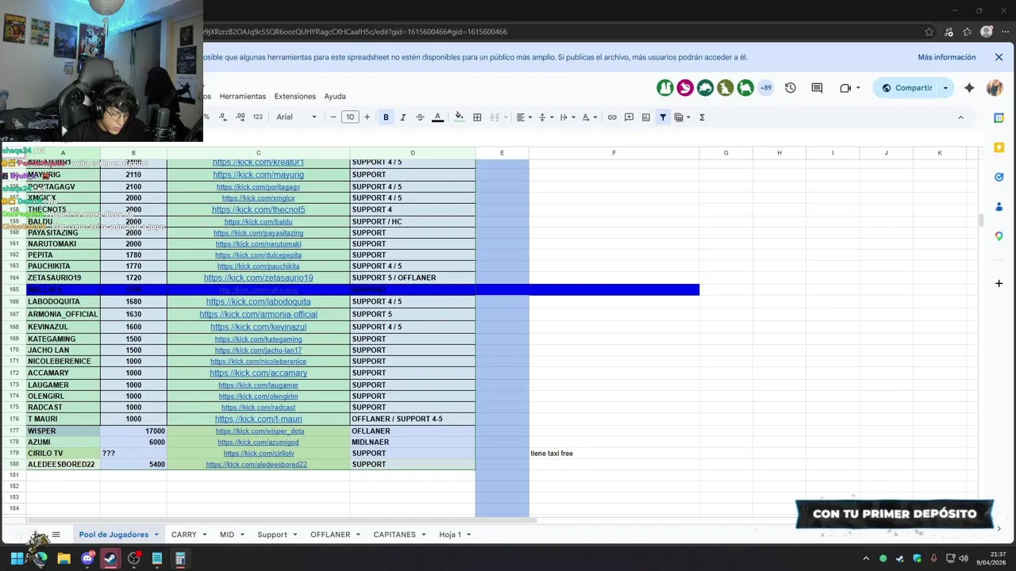Start a Meet call camera icon
The image size is (1016, 571).
[845, 88]
